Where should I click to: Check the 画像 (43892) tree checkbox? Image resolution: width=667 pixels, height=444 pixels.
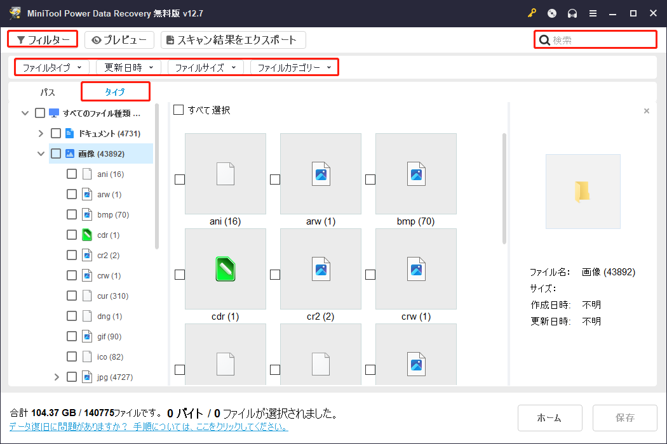(x=56, y=153)
